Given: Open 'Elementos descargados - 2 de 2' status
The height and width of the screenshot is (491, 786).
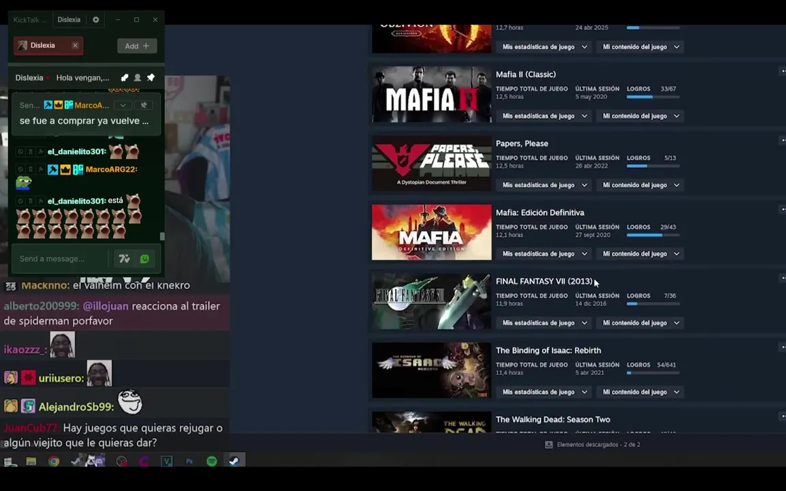Looking at the screenshot, I should (599, 445).
